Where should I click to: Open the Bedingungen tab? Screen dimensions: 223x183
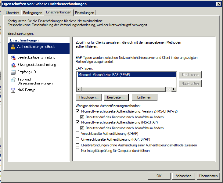33,13
